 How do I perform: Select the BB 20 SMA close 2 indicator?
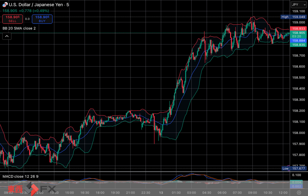19,28
